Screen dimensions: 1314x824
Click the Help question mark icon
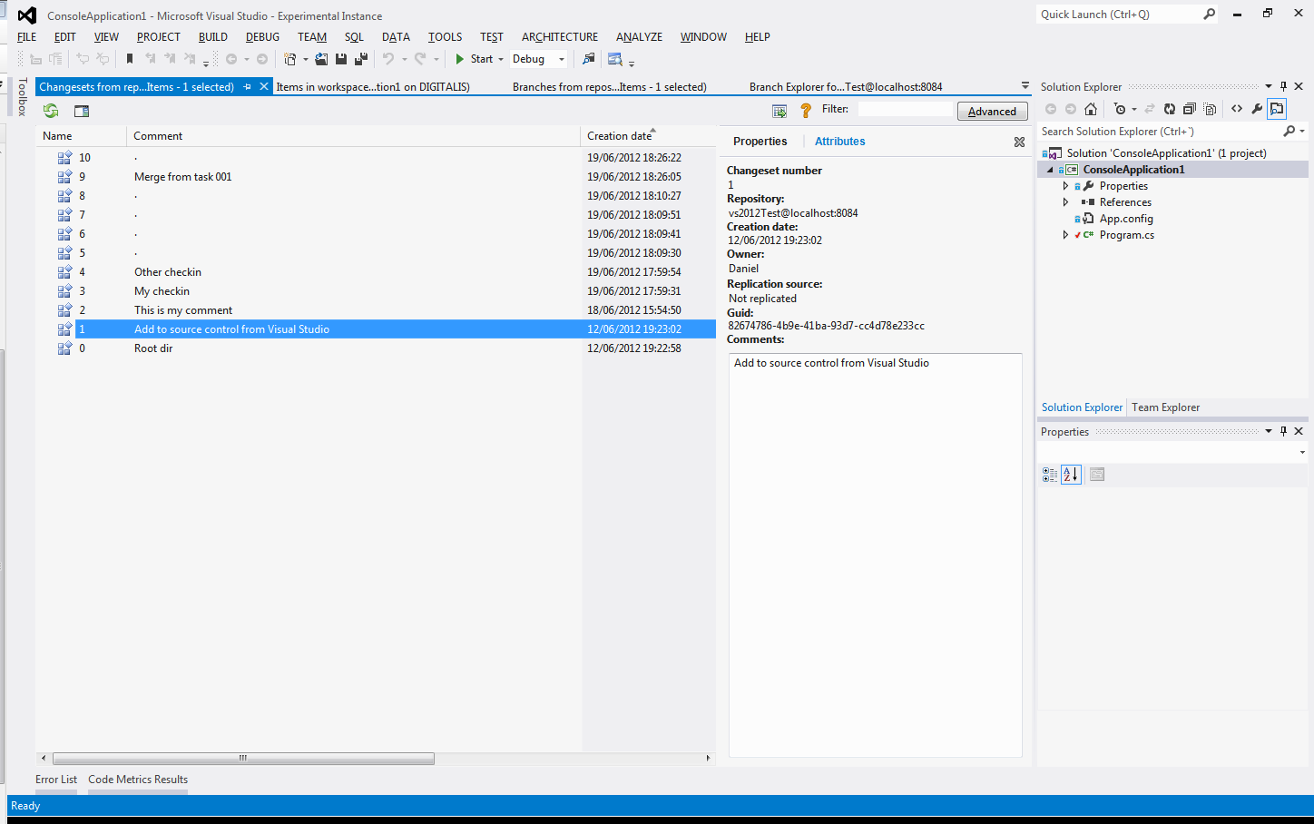pos(805,110)
